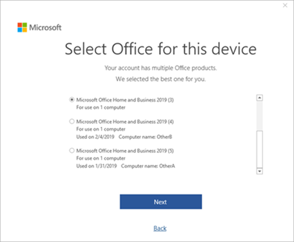Click the product list scrollbar thumb

[x=259, y=149]
